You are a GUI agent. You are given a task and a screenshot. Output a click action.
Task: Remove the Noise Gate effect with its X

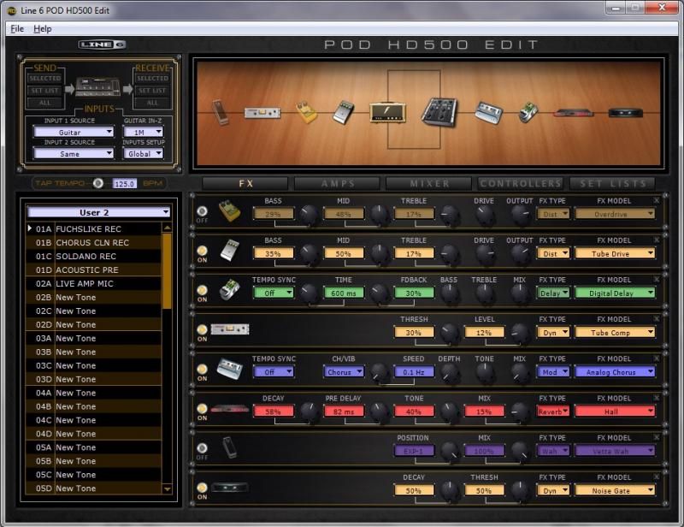click(657, 477)
